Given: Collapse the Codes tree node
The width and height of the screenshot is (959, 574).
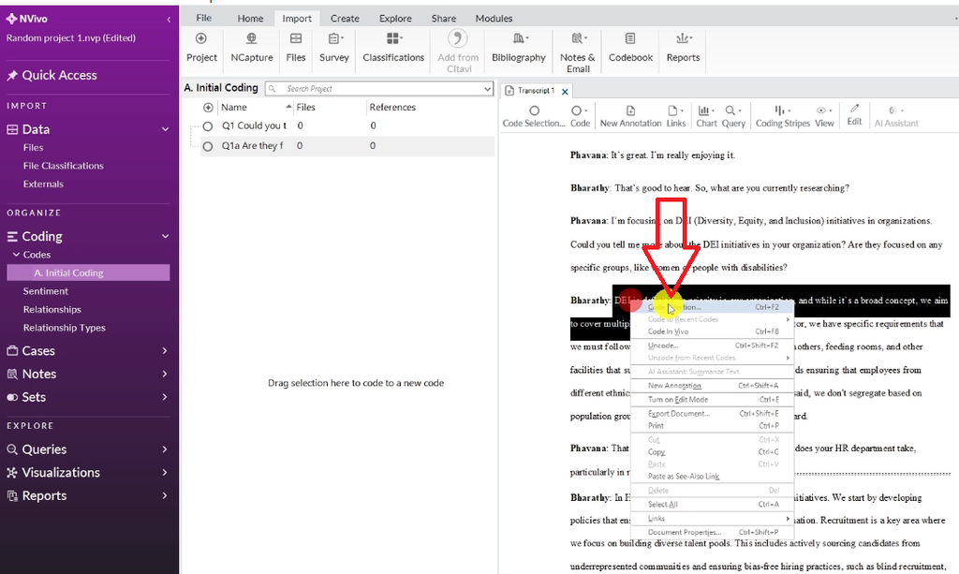Looking at the screenshot, I should (x=17, y=255).
